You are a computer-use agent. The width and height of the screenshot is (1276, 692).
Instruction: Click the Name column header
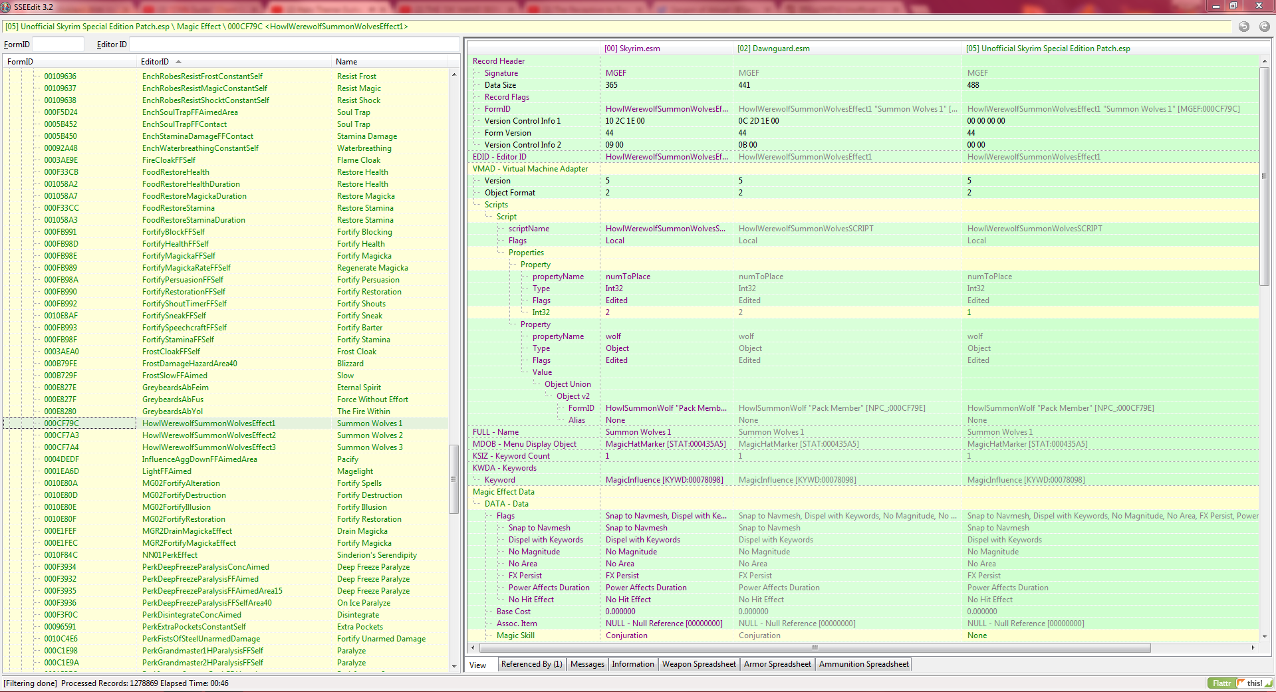pos(346,62)
